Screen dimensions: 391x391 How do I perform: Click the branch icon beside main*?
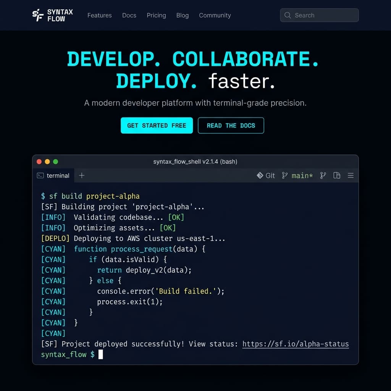tap(284, 176)
